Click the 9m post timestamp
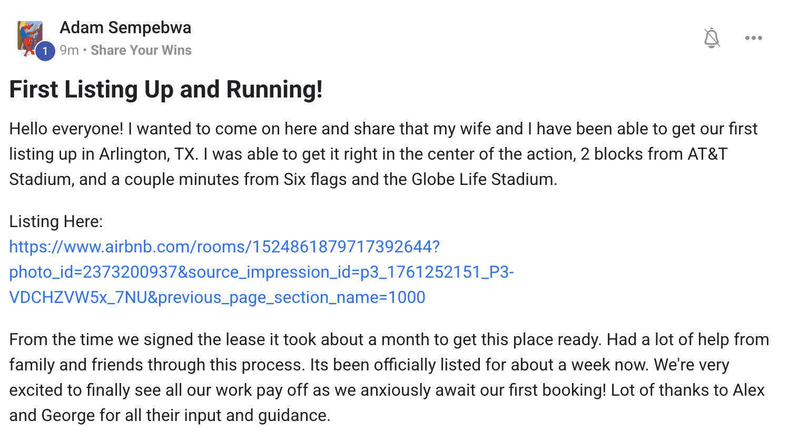This screenshot has width=789, height=431. tap(69, 50)
